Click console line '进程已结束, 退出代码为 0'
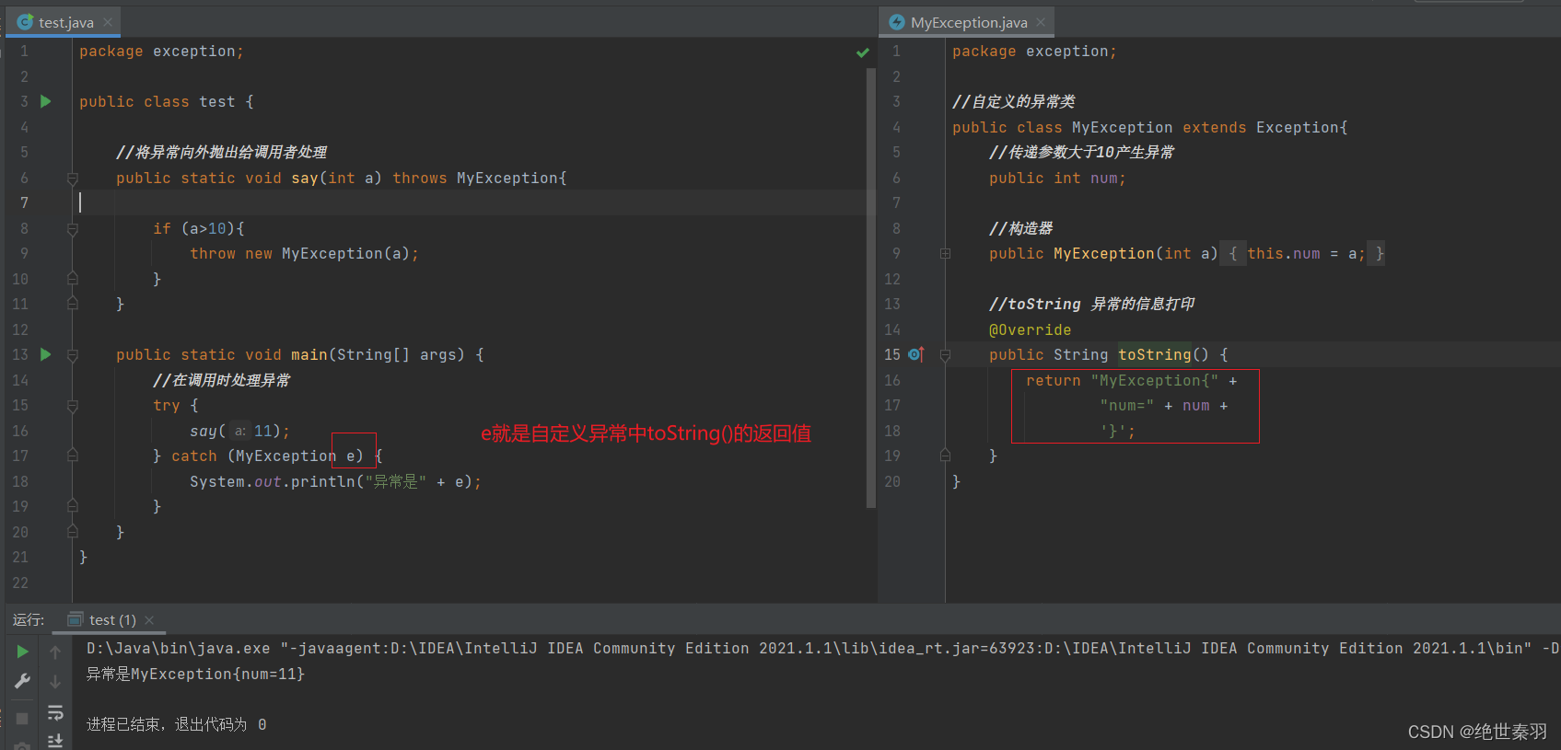Viewport: 1561px width, 750px height. pos(177,724)
